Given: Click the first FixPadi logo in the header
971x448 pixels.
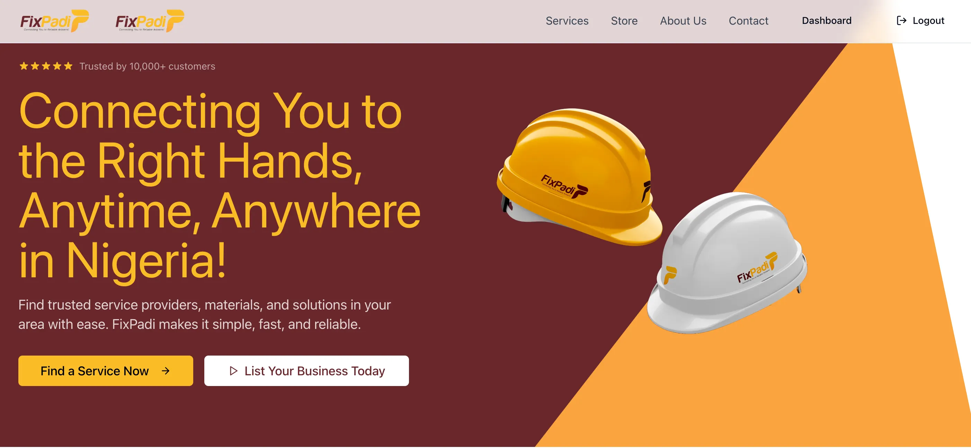Looking at the screenshot, I should pos(54,21).
